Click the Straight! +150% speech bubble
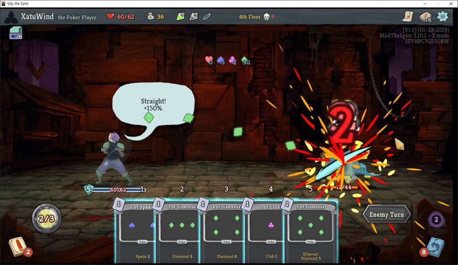 click(x=152, y=103)
